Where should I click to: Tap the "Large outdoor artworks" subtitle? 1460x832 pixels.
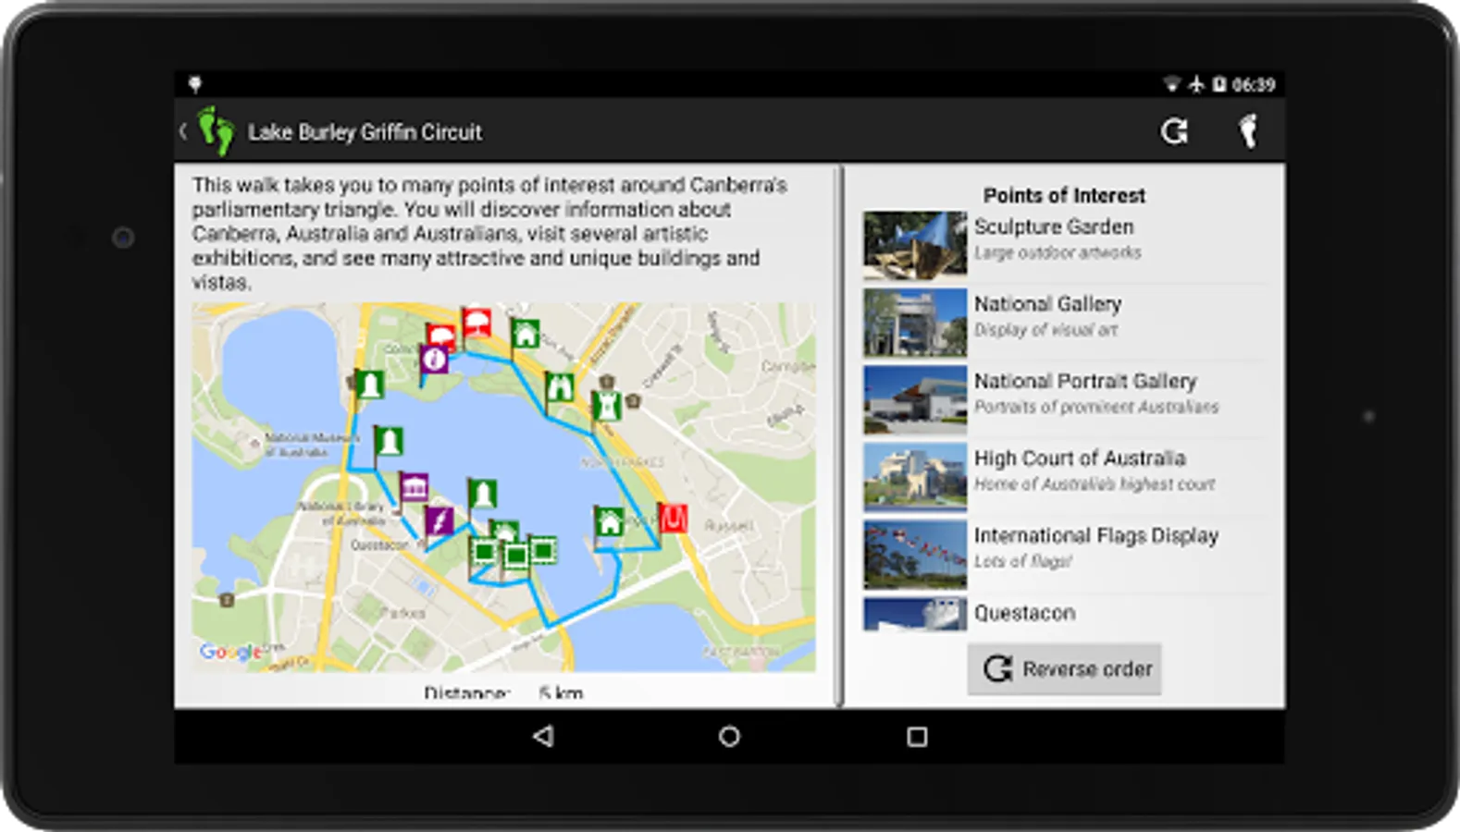coord(1058,252)
